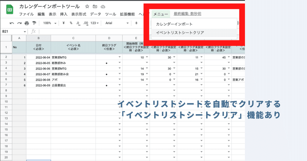Open the dropdown showing value 45
The image size is (307, 161).
tap(229, 57)
